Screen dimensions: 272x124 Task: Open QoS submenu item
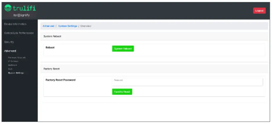10,69
